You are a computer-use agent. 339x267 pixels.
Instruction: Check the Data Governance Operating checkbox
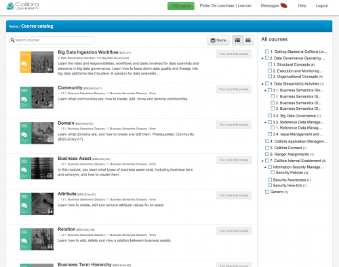coord(267,58)
